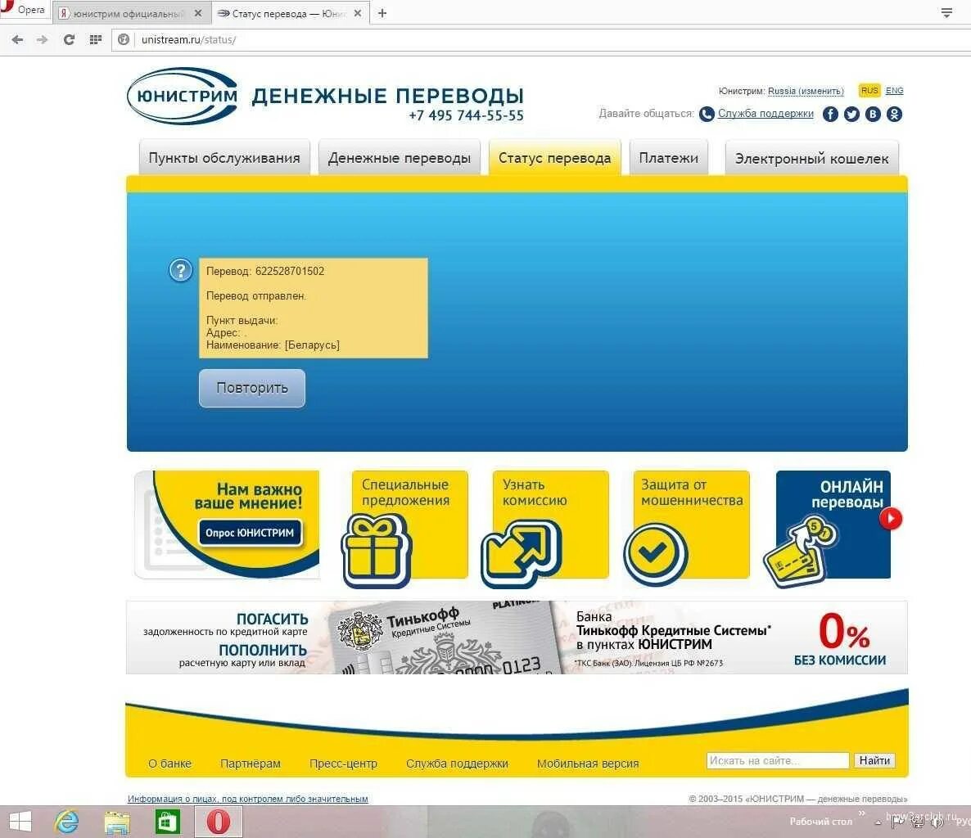
Task: Open the footer 'Служба поддержки' link
Action: tap(457, 763)
